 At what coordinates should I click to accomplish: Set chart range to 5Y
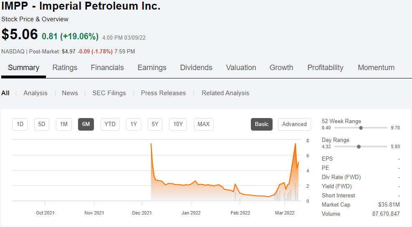pos(155,124)
